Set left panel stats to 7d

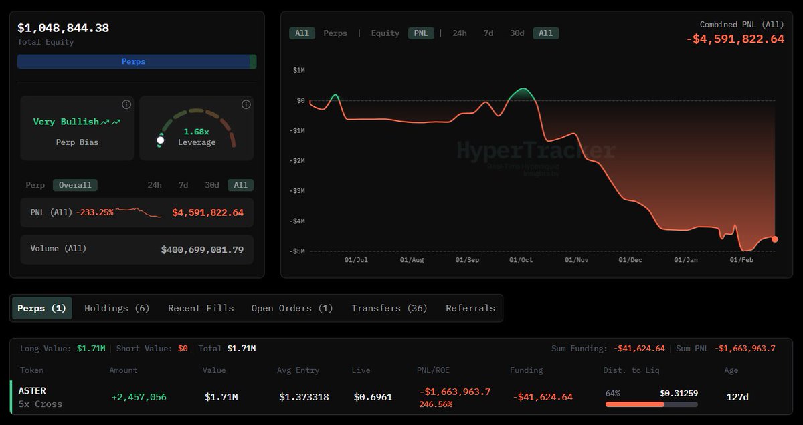[183, 185]
